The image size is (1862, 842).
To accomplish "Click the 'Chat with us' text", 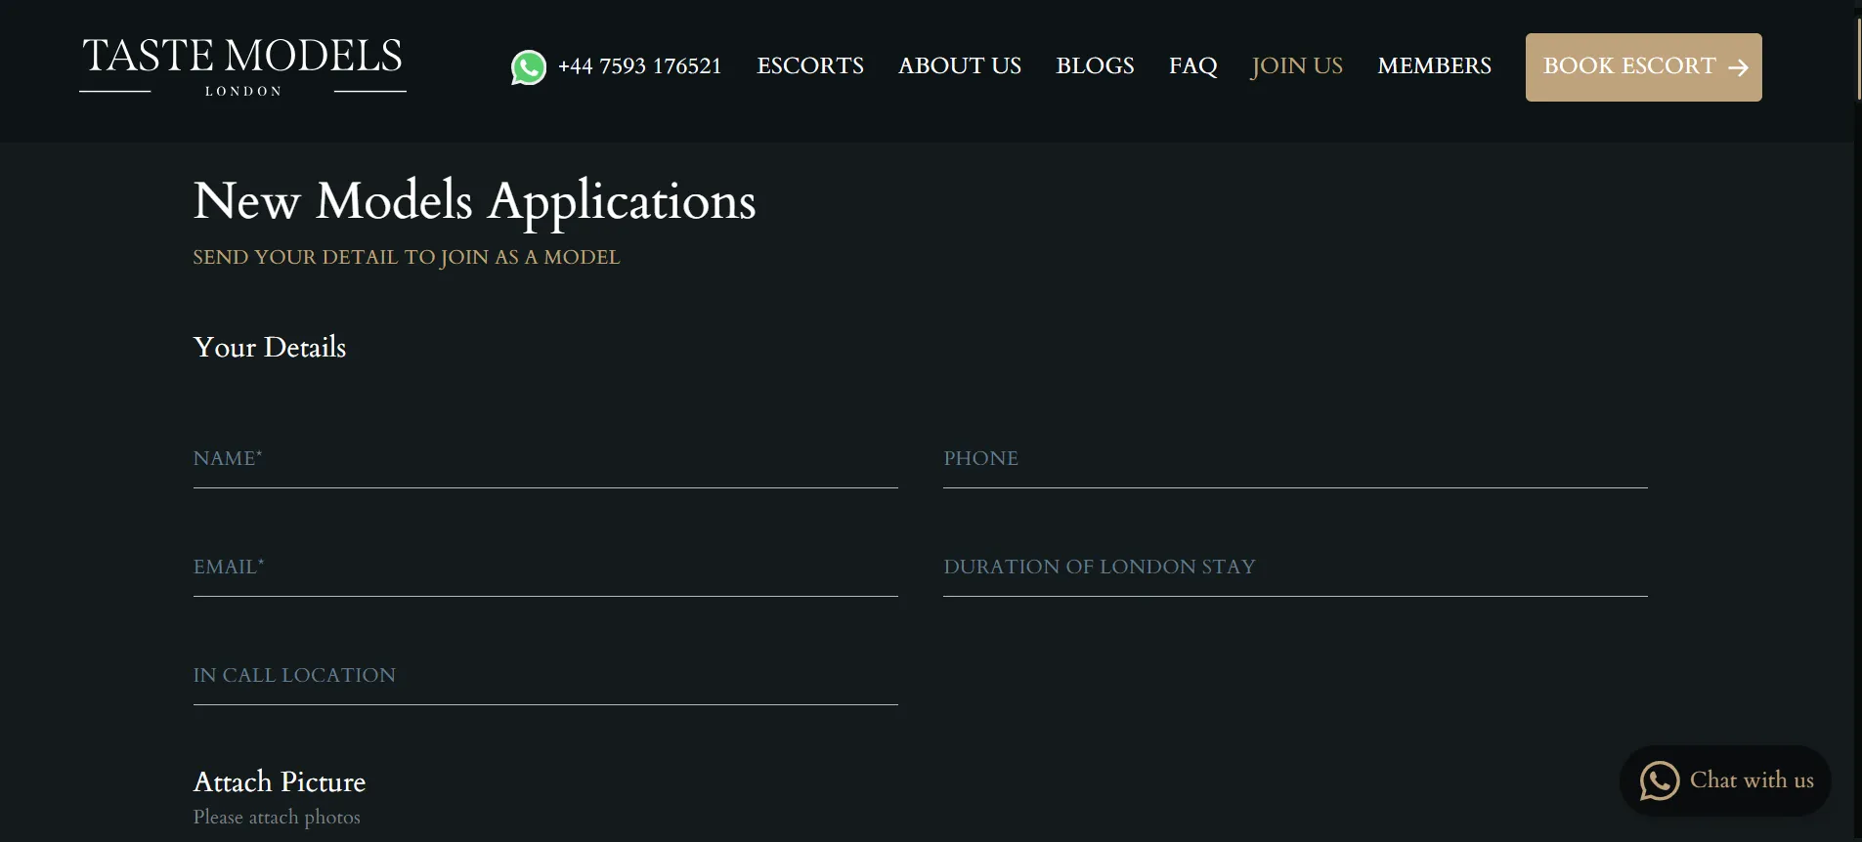I will (1751, 780).
